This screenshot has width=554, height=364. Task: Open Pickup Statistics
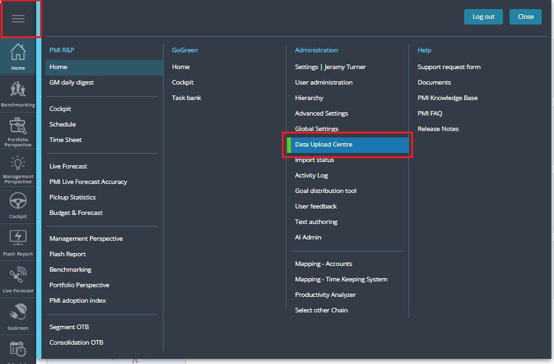(x=72, y=197)
